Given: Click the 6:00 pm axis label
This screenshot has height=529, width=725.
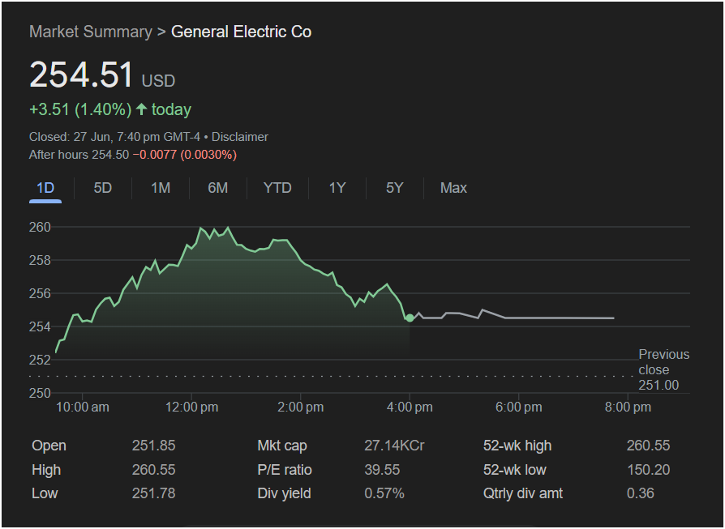Looking at the screenshot, I should click(519, 407).
